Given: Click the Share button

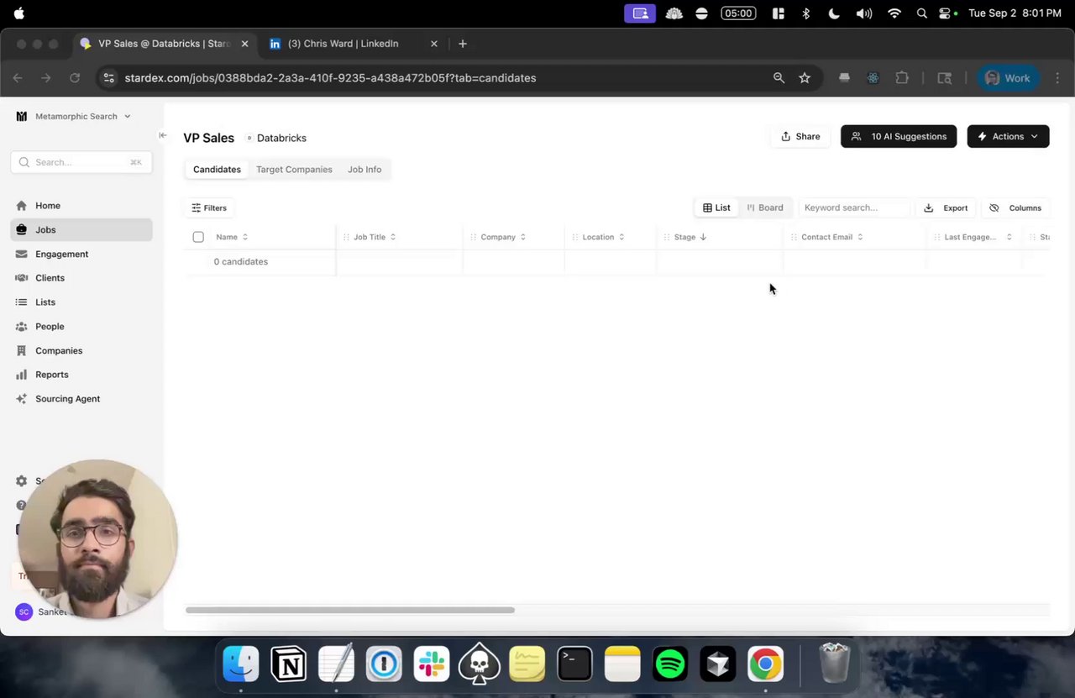Looking at the screenshot, I should (x=800, y=136).
